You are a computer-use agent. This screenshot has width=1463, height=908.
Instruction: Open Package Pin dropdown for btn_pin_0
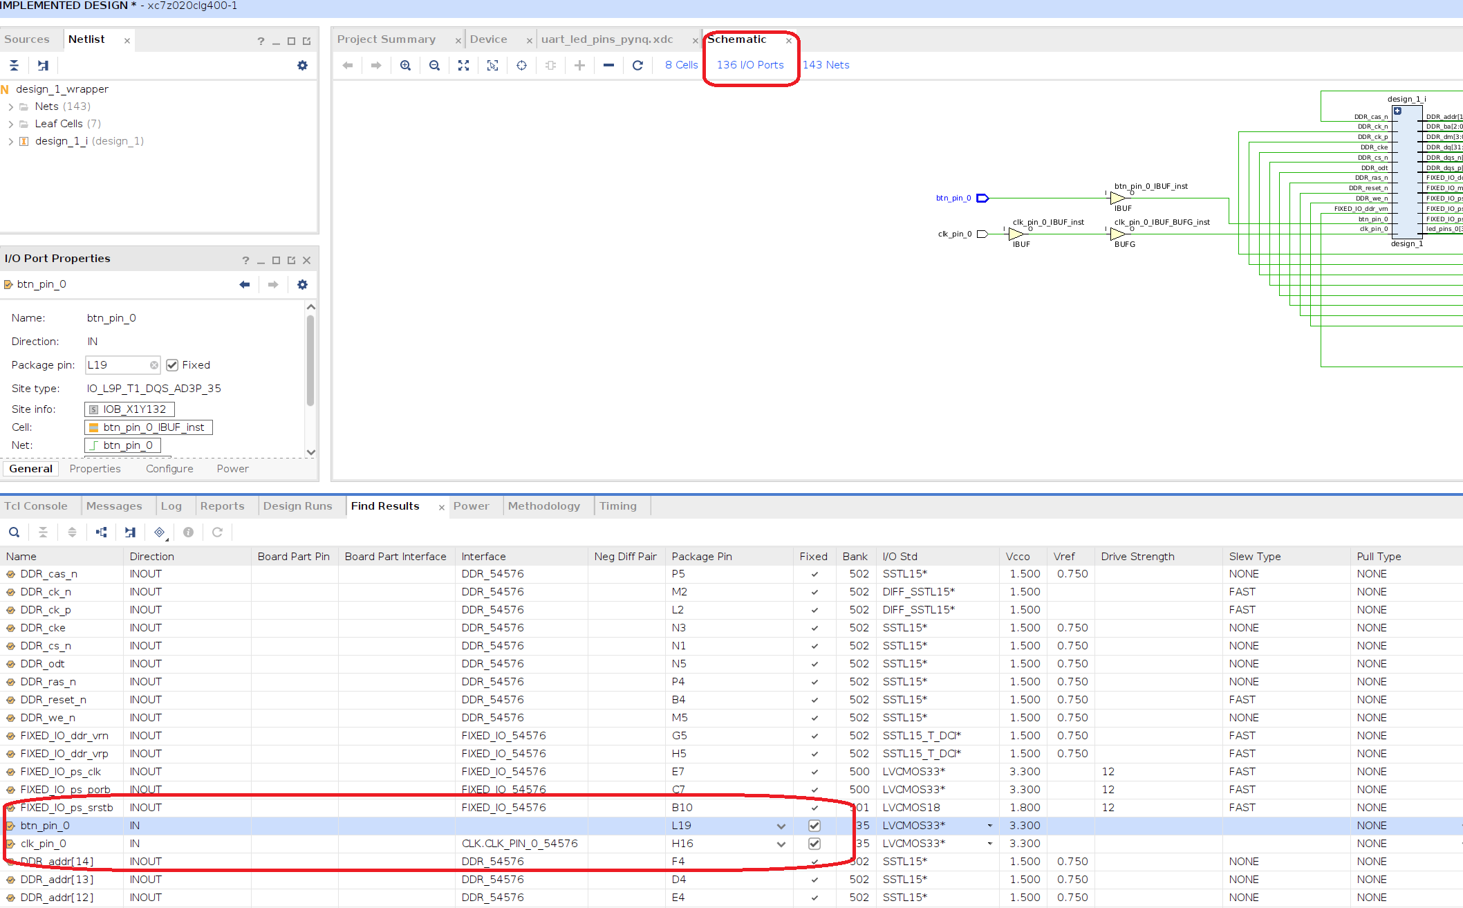coord(781,826)
